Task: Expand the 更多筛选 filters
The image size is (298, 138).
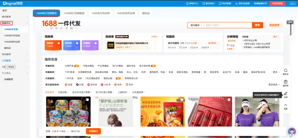Action: tap(274, 84)
